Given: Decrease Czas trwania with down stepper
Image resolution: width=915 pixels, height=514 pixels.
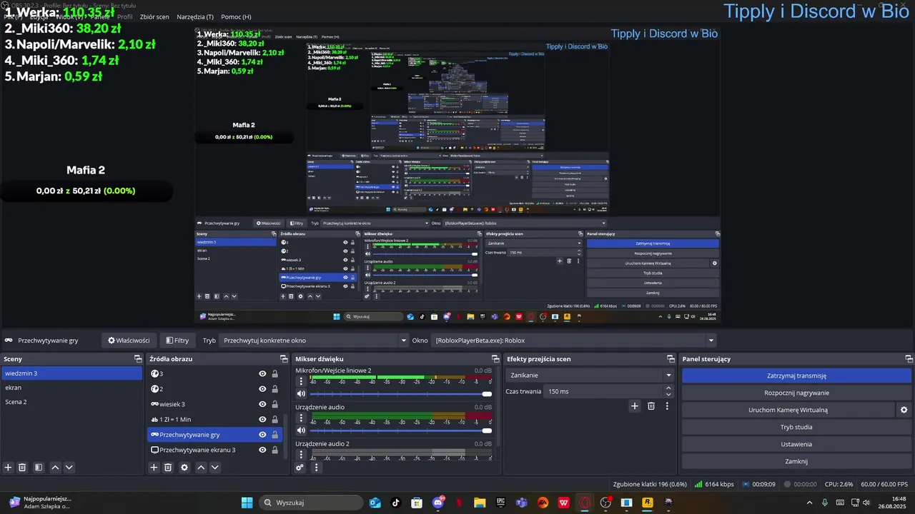Looking at the screenshot, I should [x=668, y=395].
